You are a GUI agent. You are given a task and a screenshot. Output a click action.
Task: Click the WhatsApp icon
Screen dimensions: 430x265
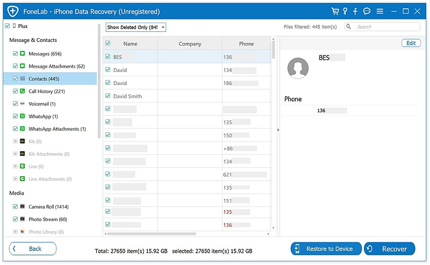[x=23, y=116]
